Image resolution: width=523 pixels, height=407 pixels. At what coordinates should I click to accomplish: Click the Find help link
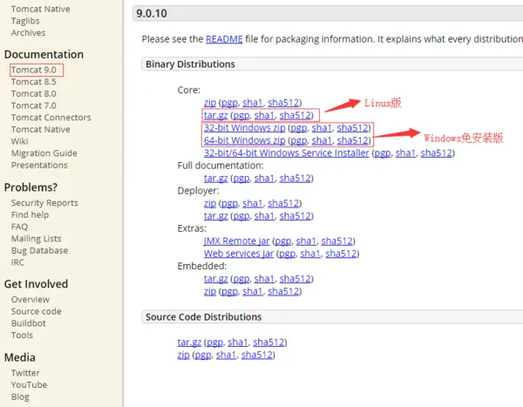click(30, 215)
